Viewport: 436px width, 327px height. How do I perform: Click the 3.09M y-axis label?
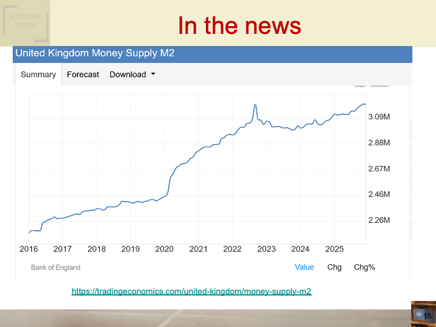(x=378, y=117)
